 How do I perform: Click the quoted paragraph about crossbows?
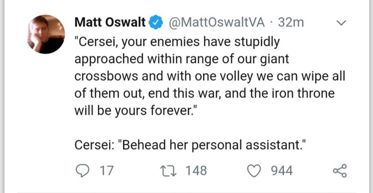pyautogui.click(x=207, y=76)
